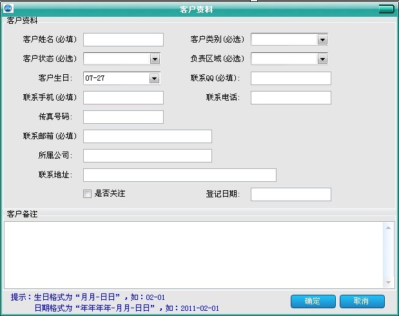Click the notes scrollbar down arrow
399x316 pixels.
coord(388,282)
